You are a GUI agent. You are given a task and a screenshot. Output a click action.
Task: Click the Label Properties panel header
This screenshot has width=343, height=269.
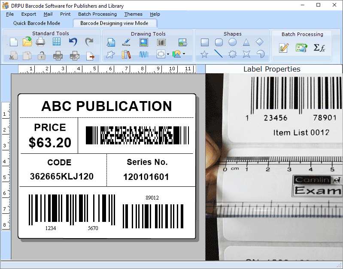coord(272,69)
